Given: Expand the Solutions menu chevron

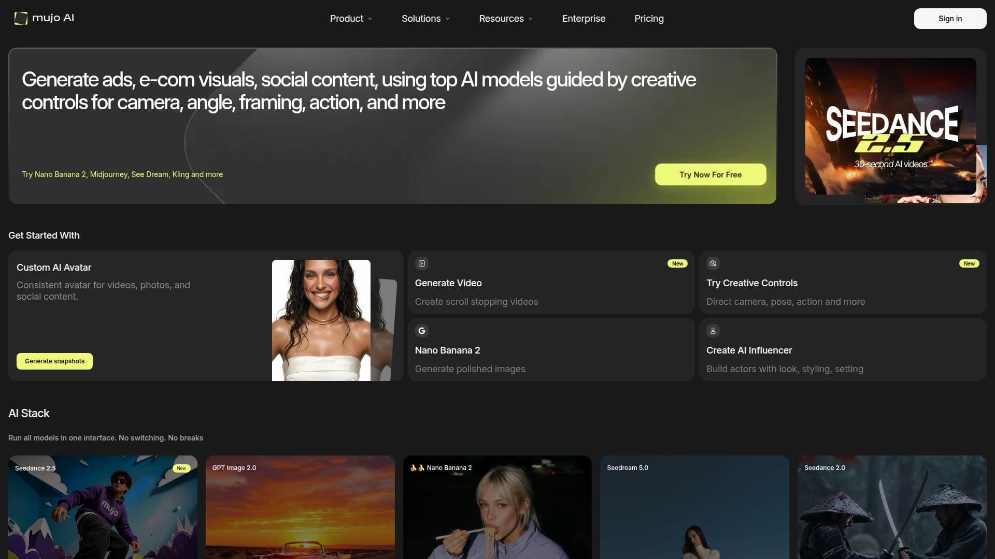Looking at the screenshot, I should point(448,19).
